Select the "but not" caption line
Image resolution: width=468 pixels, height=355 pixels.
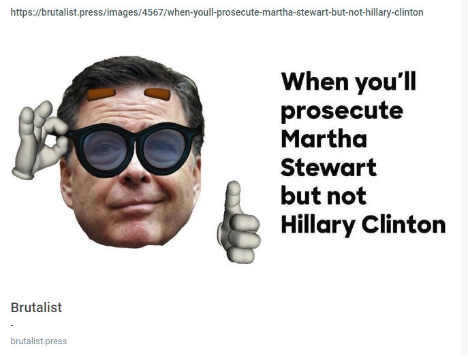point(324,196)
